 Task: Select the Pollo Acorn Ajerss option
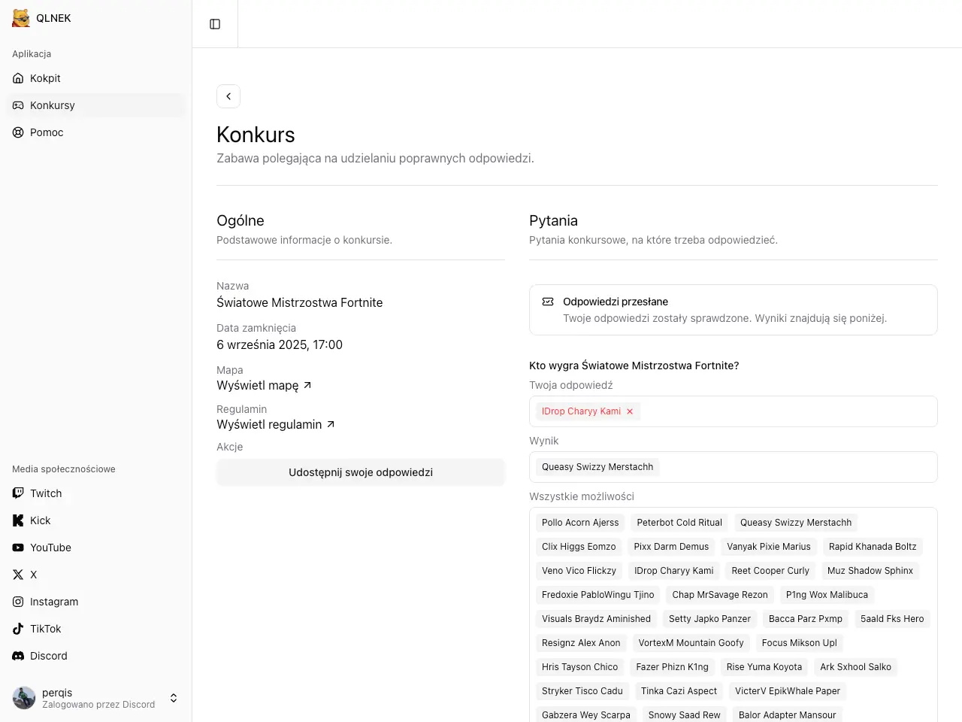580,523
